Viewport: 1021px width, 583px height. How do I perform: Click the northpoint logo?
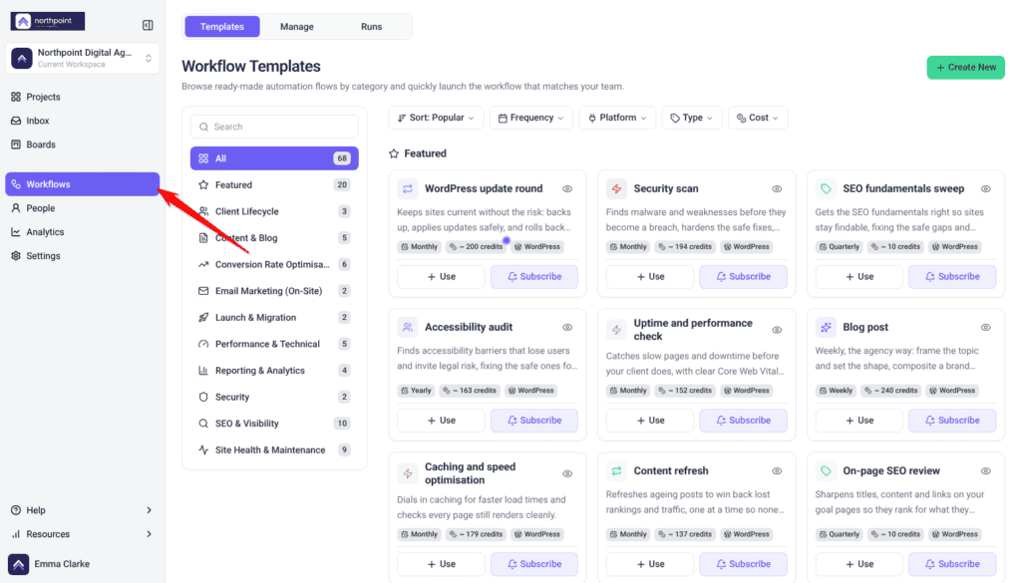pos(48,22)
